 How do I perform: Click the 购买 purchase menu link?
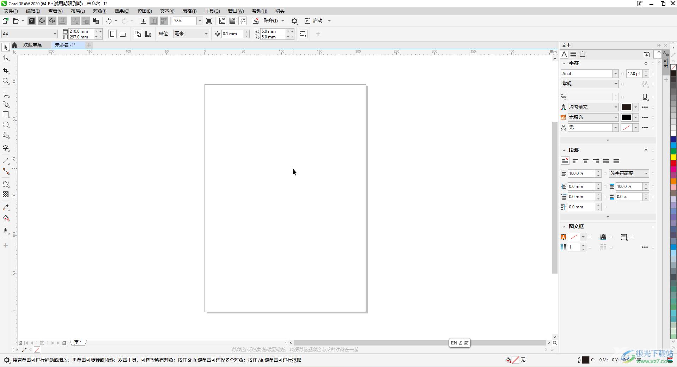point(280,11)
